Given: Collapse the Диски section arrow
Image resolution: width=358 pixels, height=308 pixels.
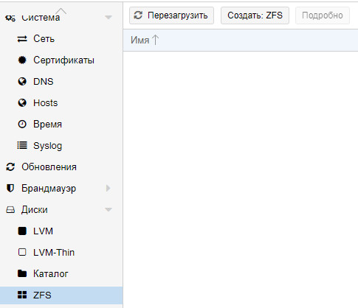Looking at the screenshot, I should pyautogui.click(x=109, y=209).
